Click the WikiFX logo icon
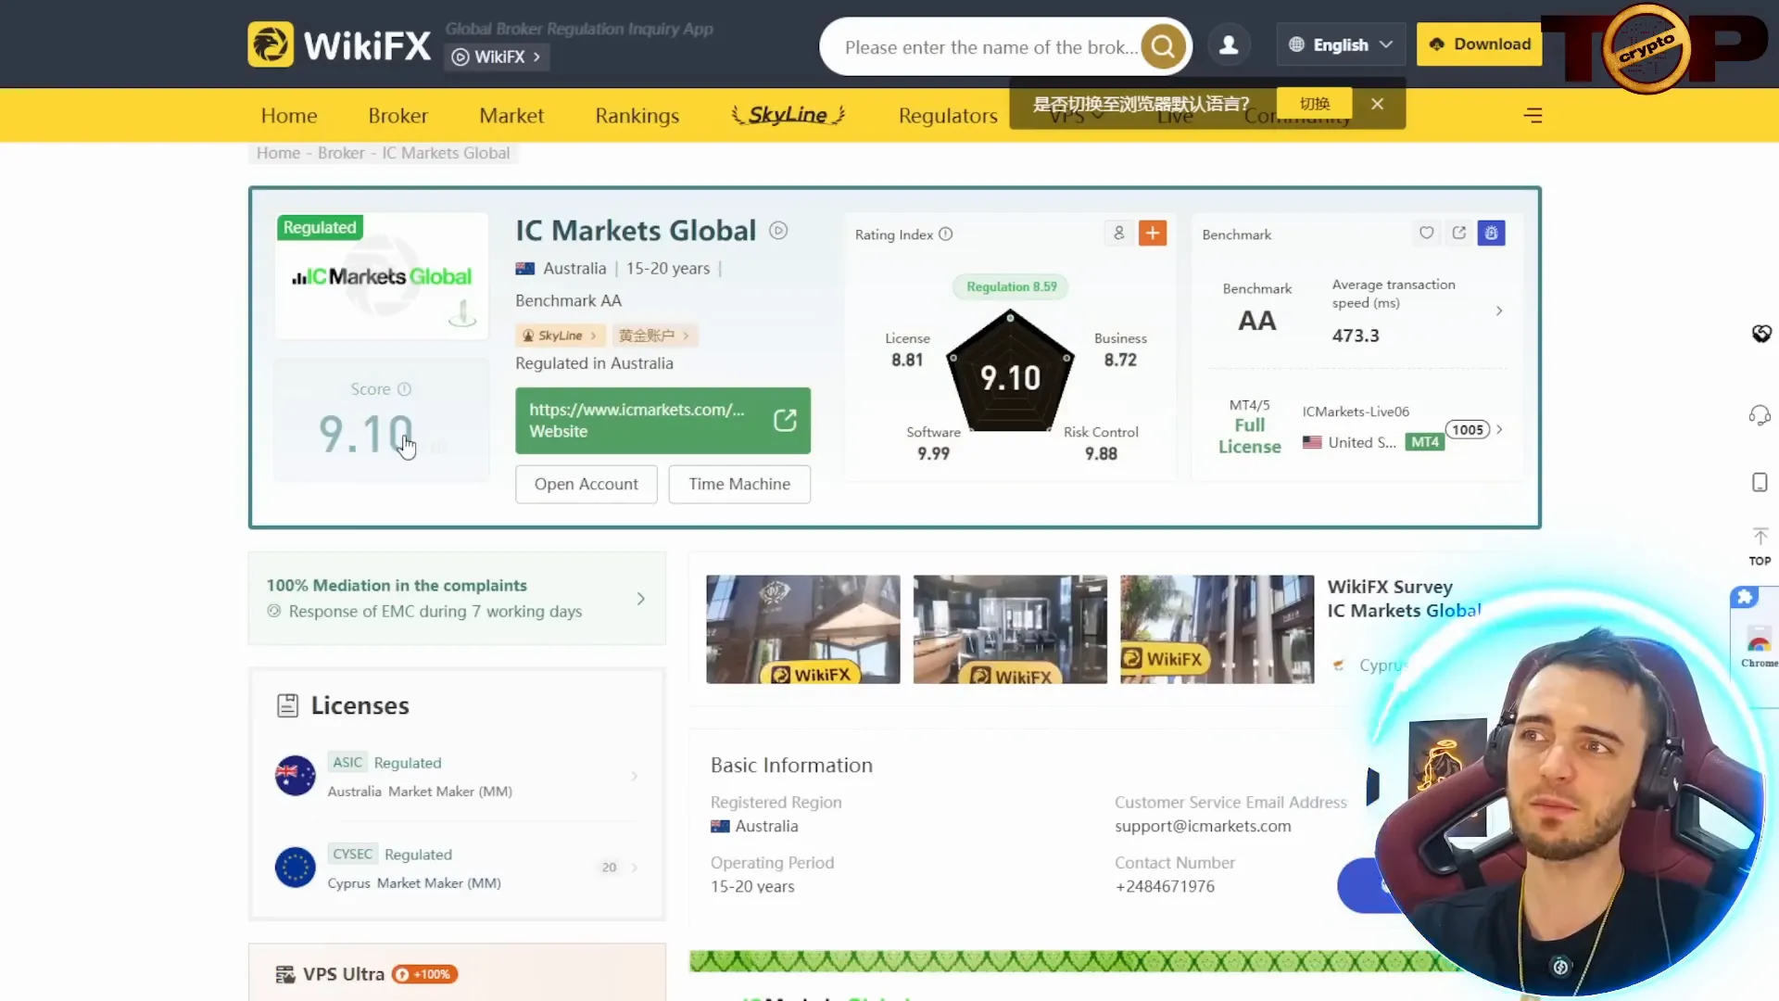Viewport: 1779px width, 1001px height. (271, 44)
